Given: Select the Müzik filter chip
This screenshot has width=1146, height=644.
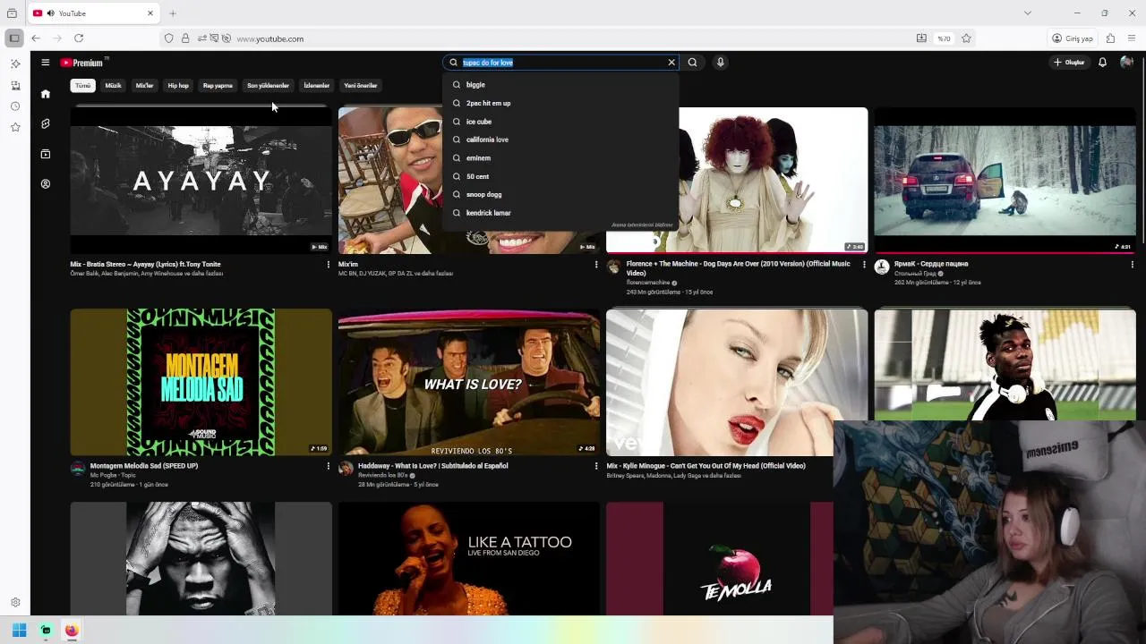Looking at the screenshot, I should click(113, 86).
